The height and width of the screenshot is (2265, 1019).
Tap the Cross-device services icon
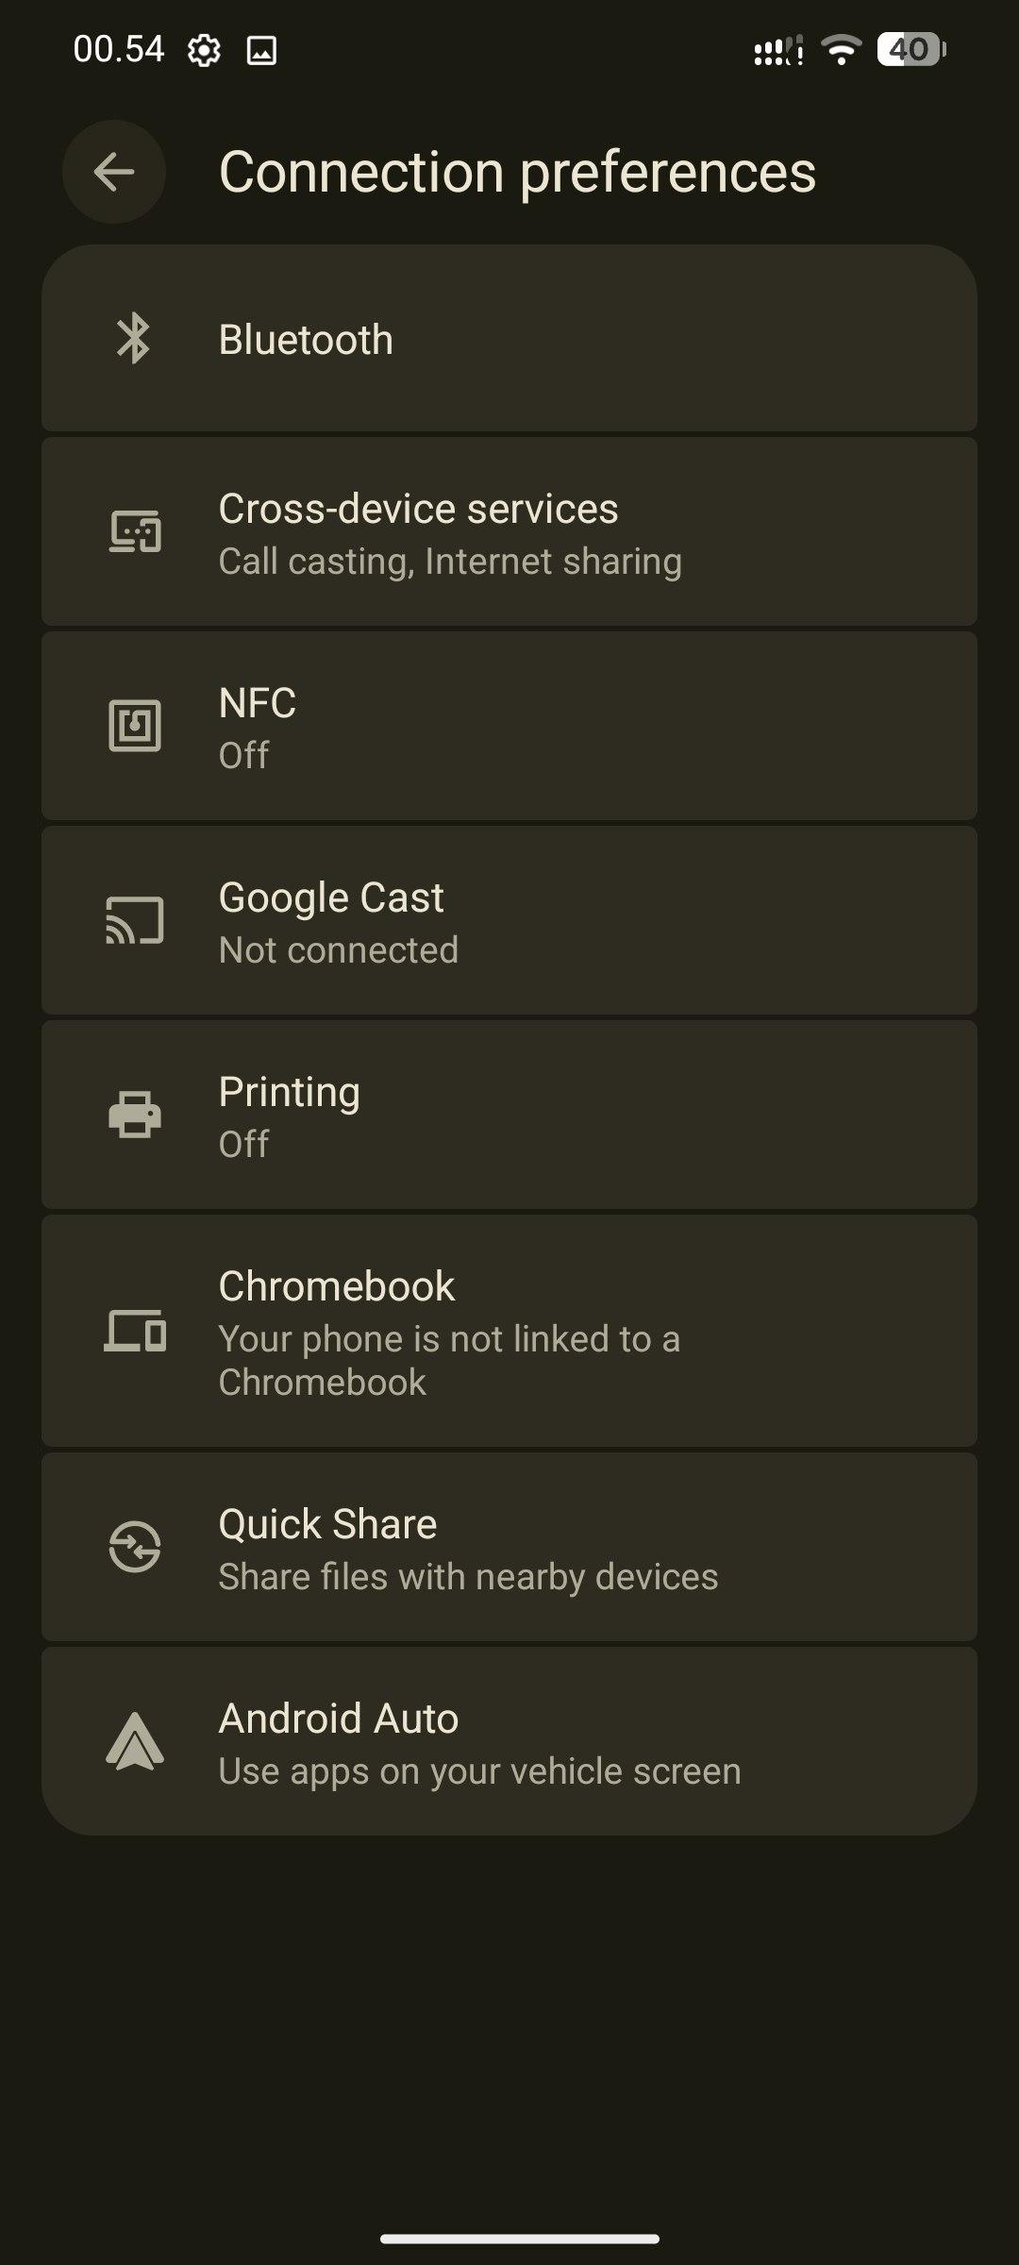(135, 532)
